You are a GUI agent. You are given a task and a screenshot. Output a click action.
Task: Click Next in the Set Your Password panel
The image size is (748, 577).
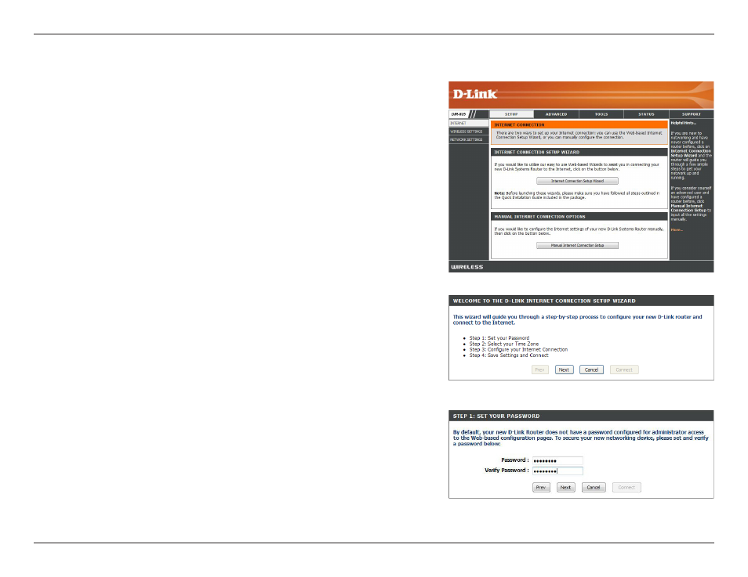[566, 488]
